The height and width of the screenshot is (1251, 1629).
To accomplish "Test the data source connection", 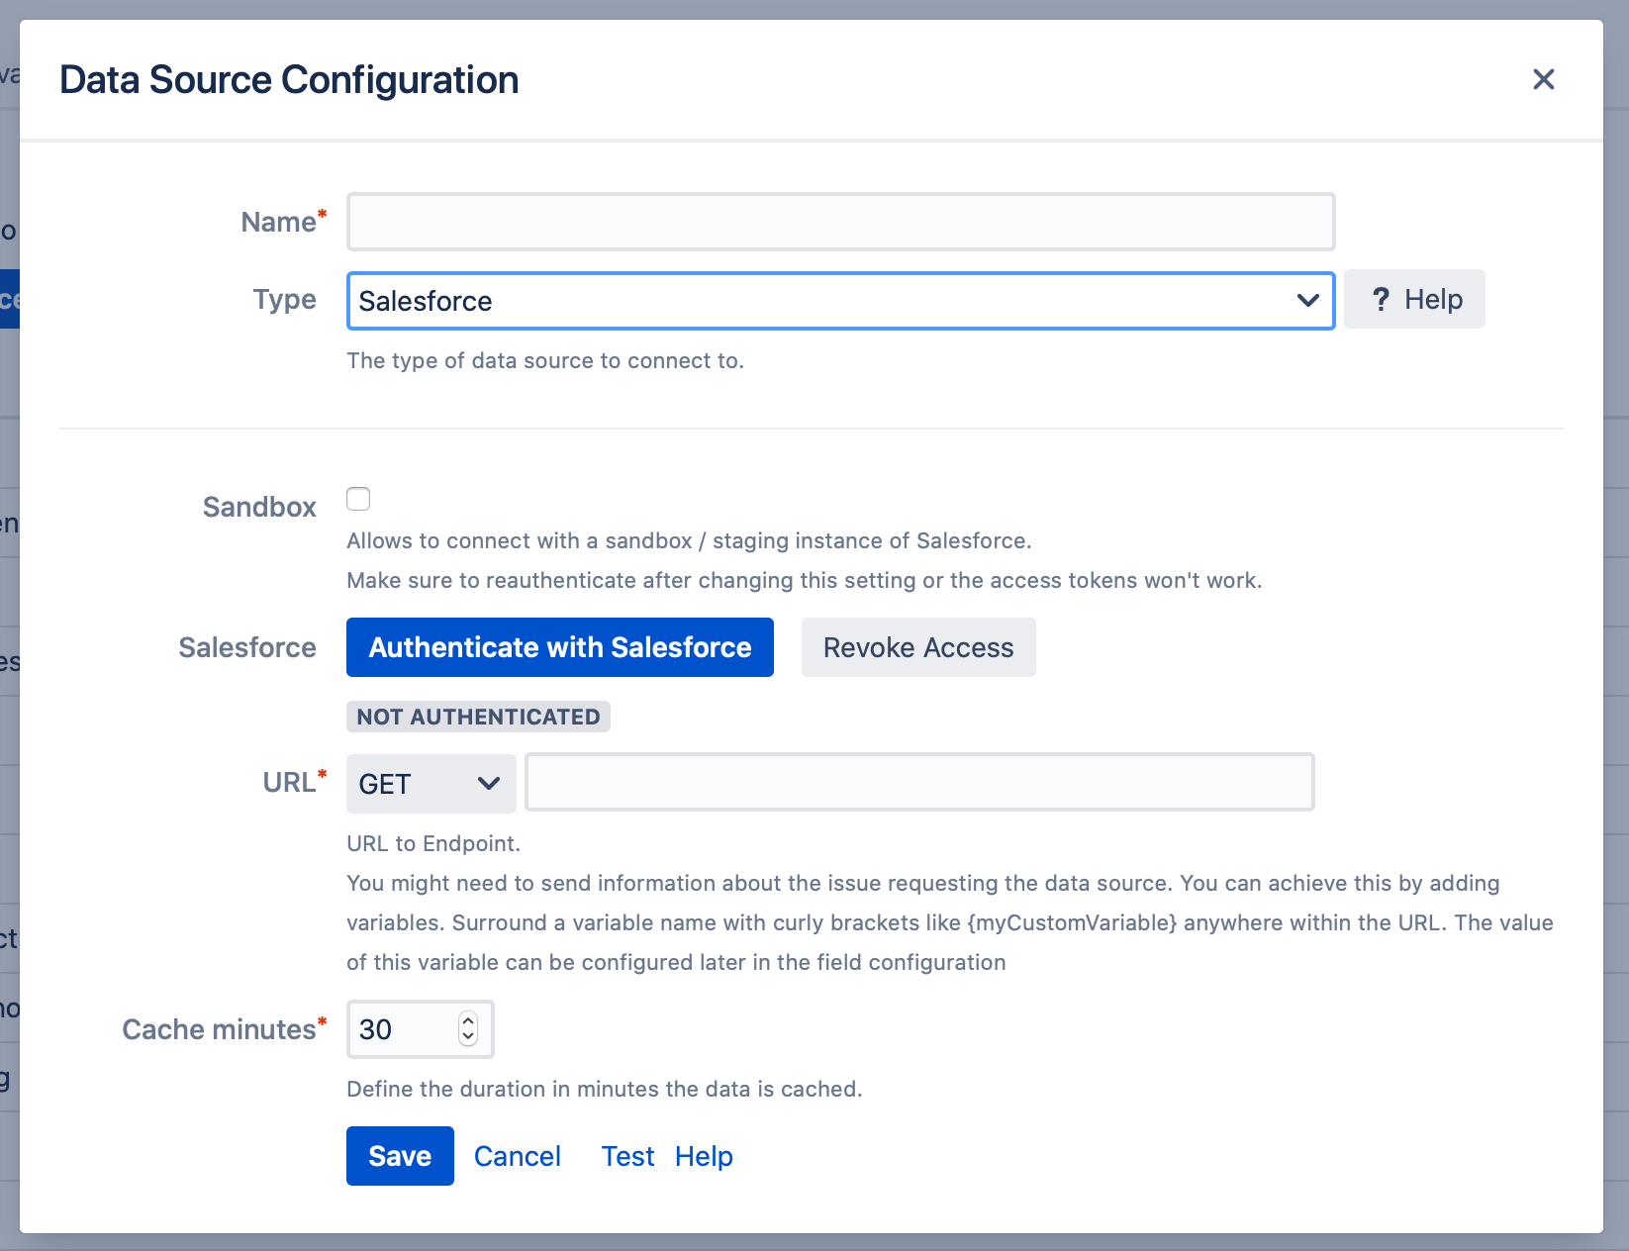I will pos(626,1155).
